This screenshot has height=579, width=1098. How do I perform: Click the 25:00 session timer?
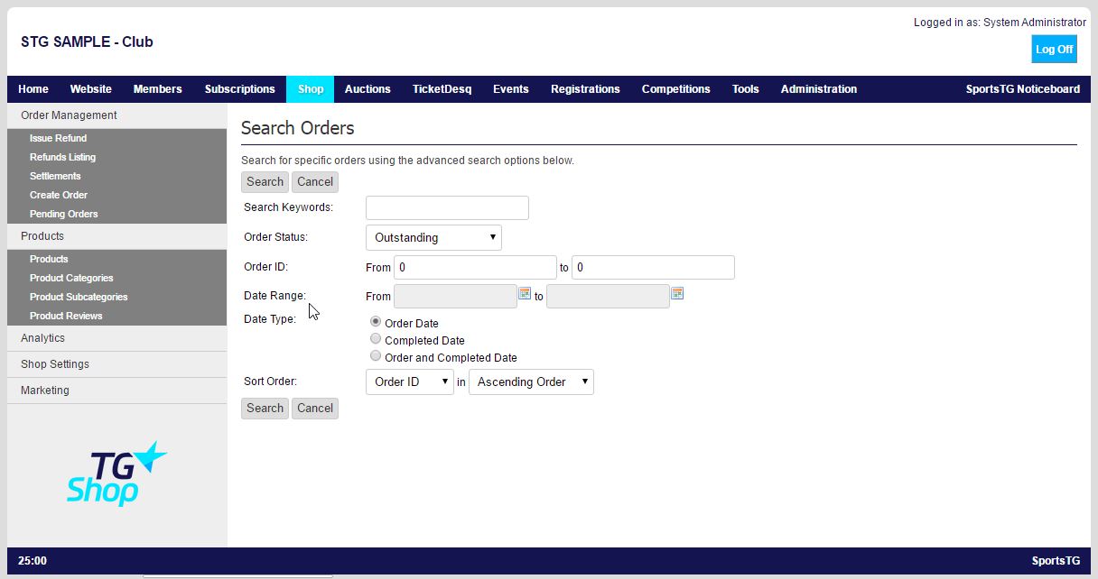(x=33, y=560)
